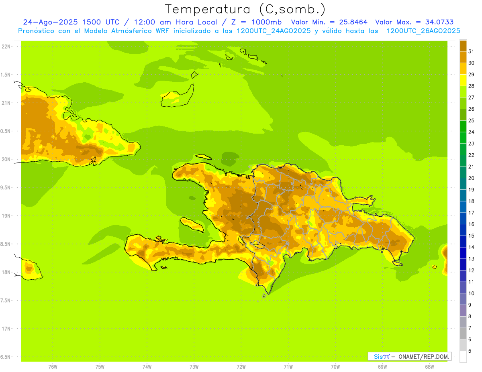Screen dimensions: 482x372
Task: Click the '21N' latitude label
Action: coord(6,103)
